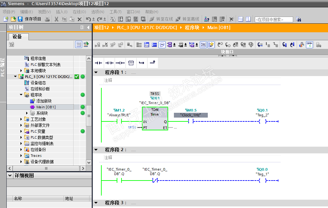Click the Delete X icon
The image size is (328, 208).
(x=80, y=19)
